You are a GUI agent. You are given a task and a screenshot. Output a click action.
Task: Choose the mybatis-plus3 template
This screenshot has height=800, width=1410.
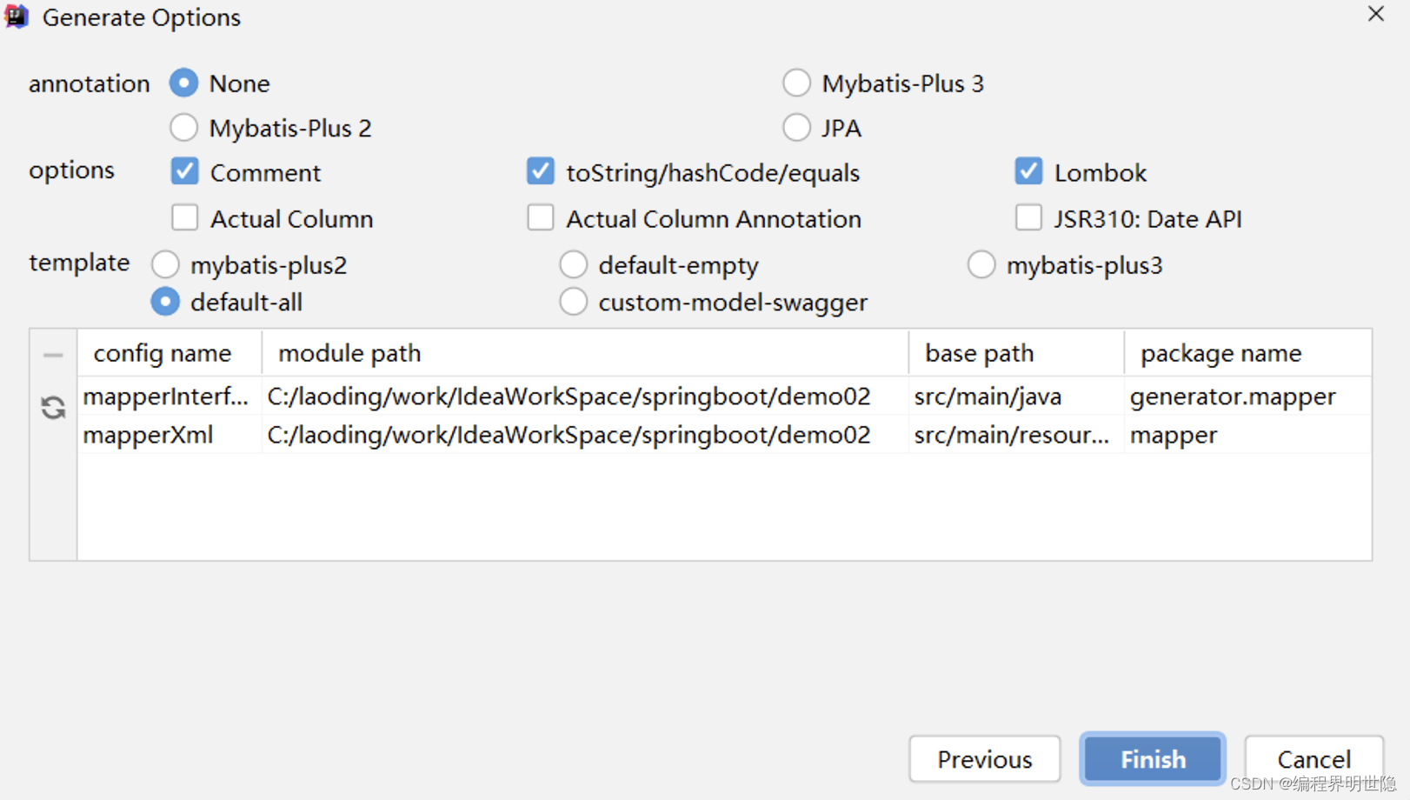(981, 264)
